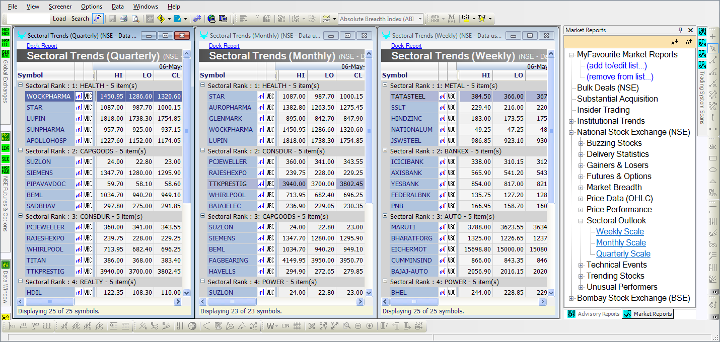
Task: Open the File menu
Action: (13, 7)
